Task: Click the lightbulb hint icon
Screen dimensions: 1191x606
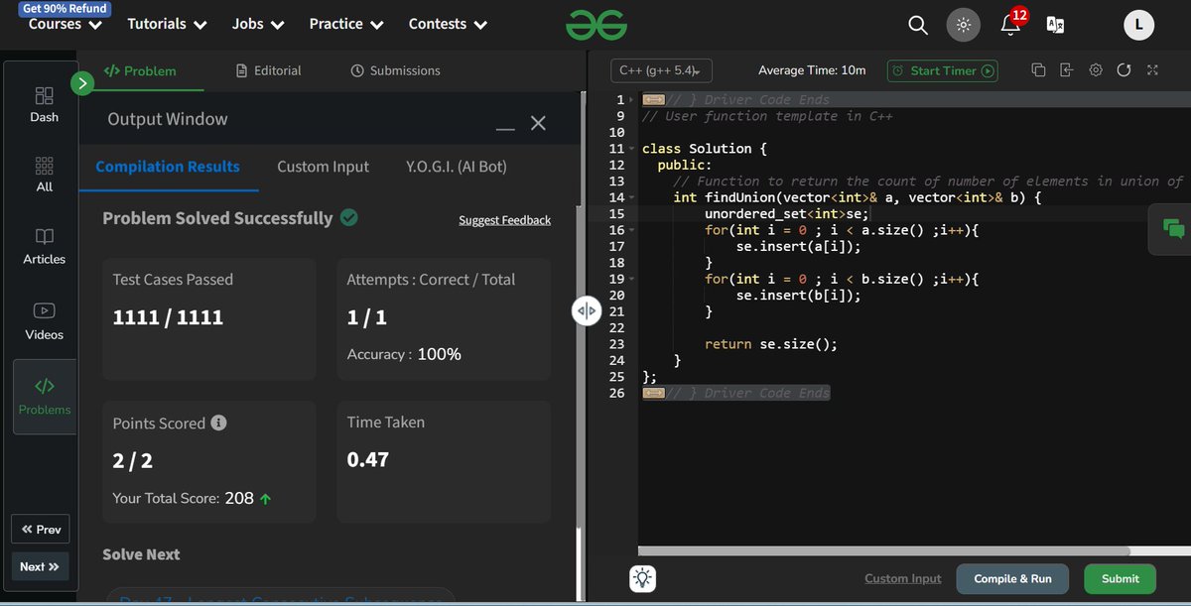Action: click(643, 578)
